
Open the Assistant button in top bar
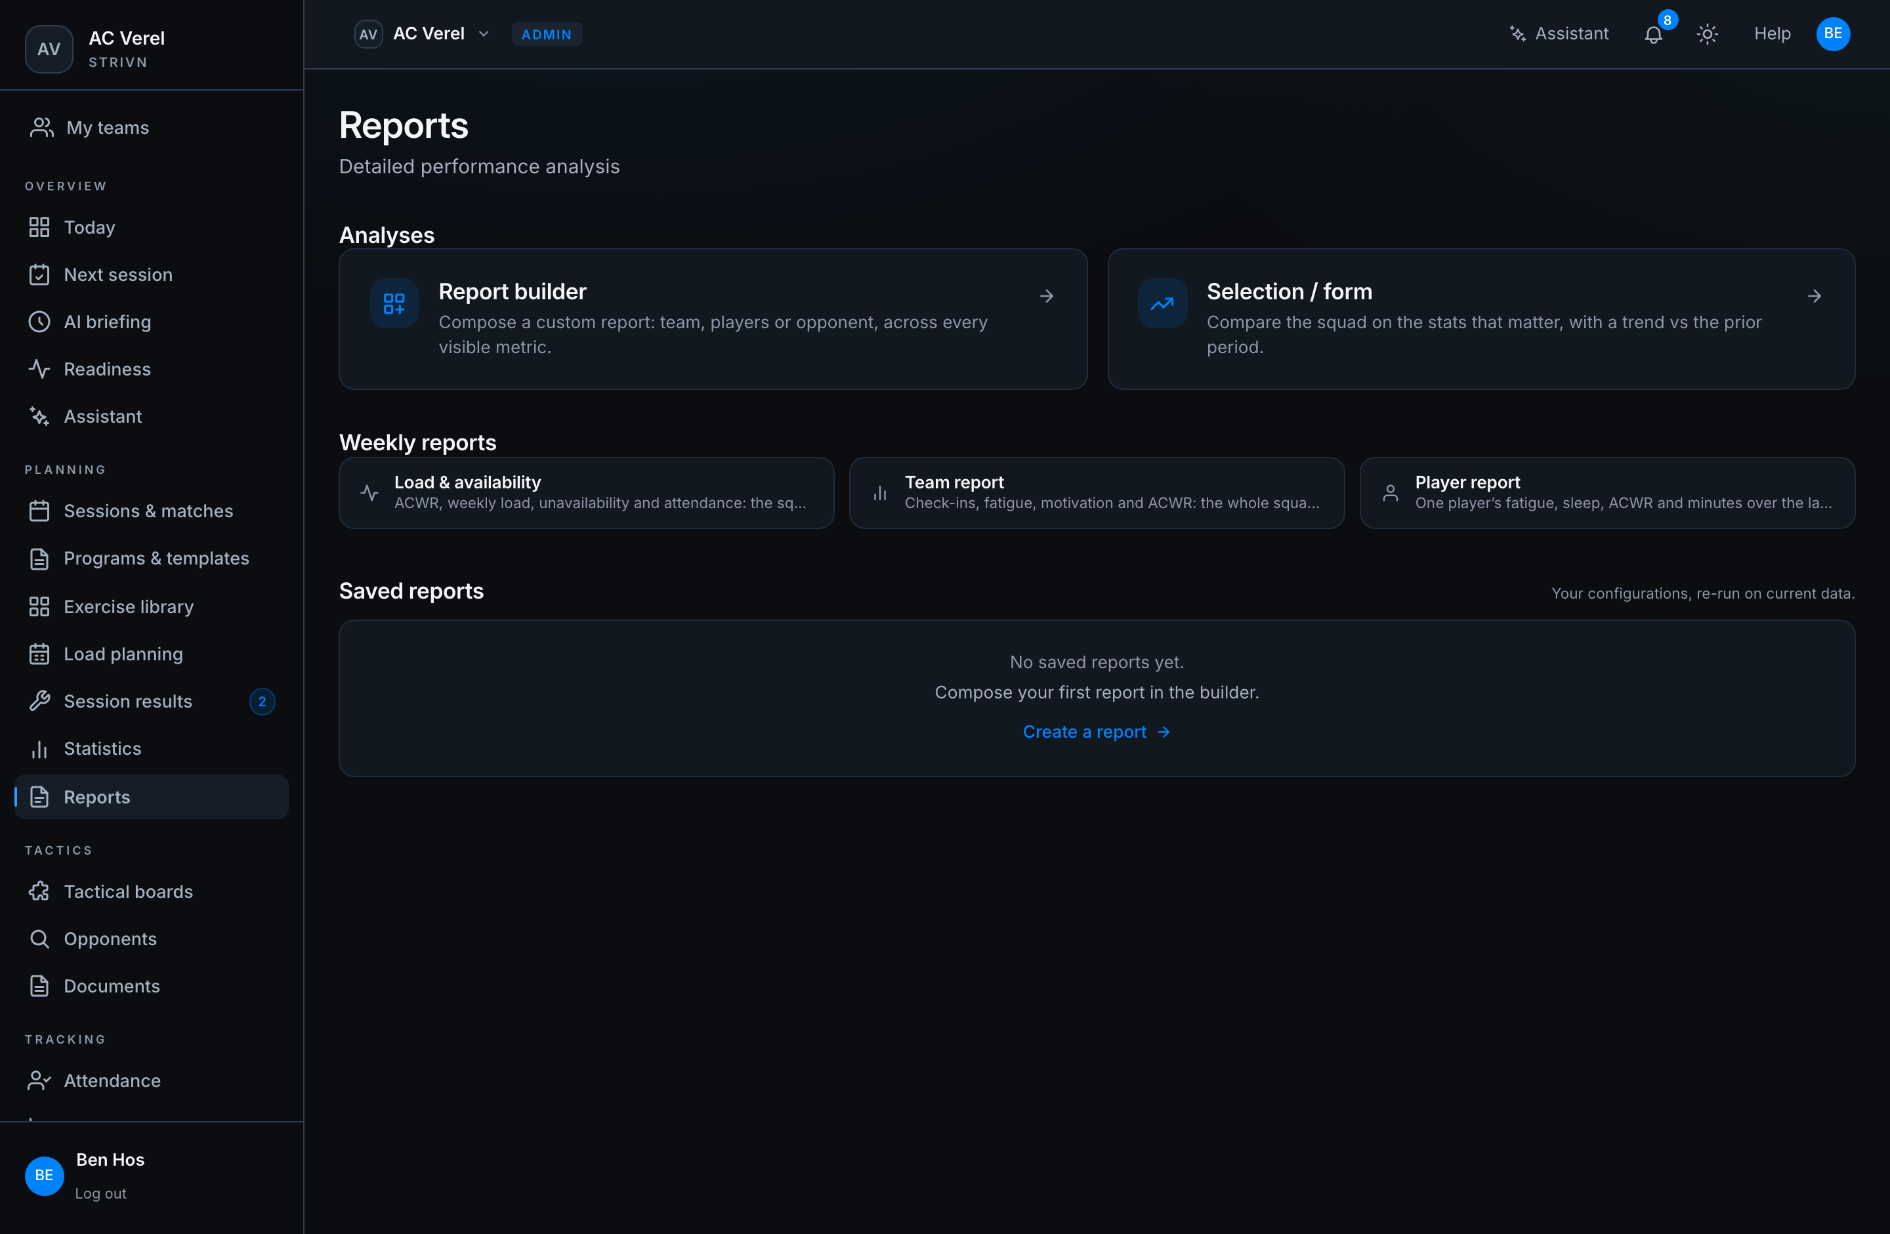[x=1559, y=34]
